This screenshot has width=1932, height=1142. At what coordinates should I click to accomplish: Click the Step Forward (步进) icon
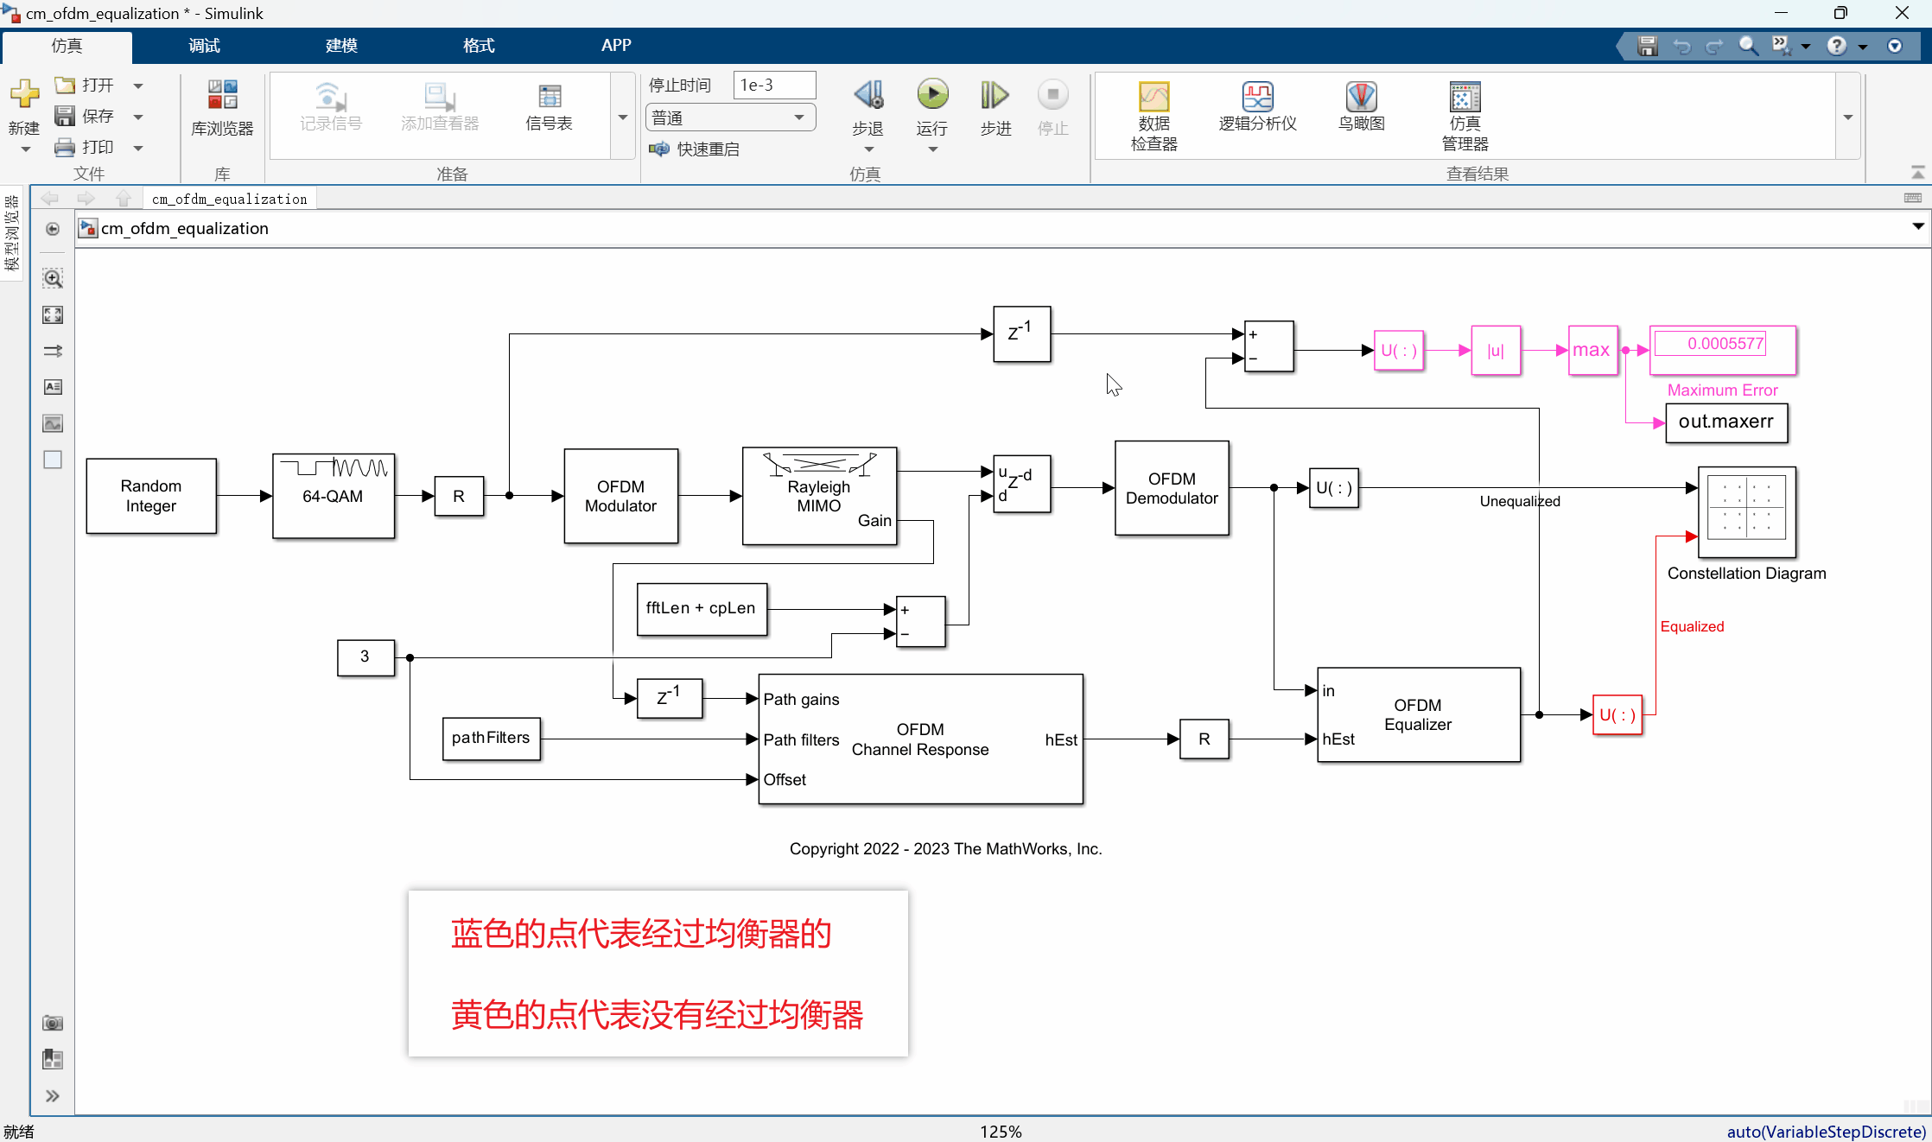pos(995,95)
